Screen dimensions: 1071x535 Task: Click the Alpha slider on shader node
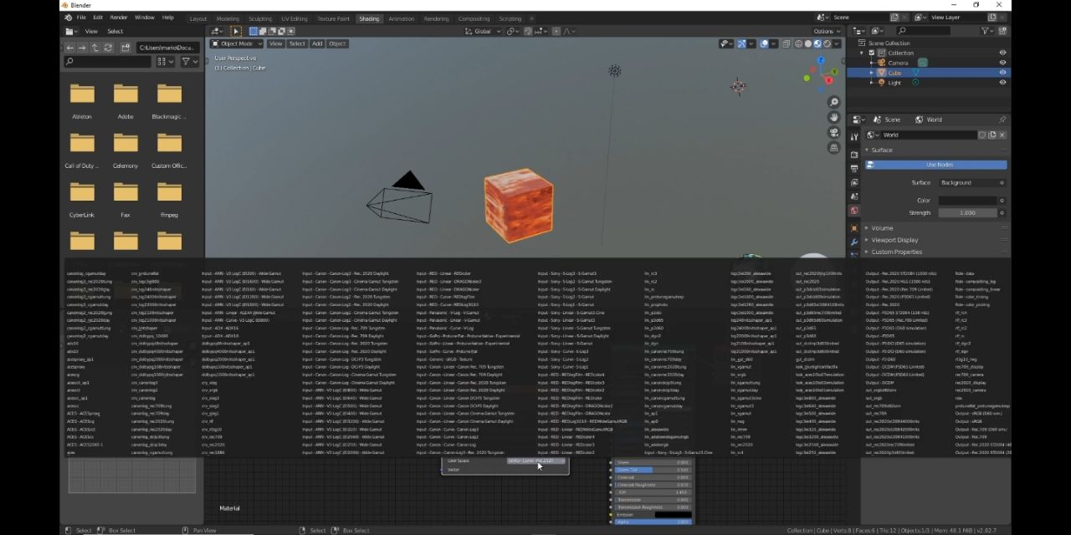point(653,522)
